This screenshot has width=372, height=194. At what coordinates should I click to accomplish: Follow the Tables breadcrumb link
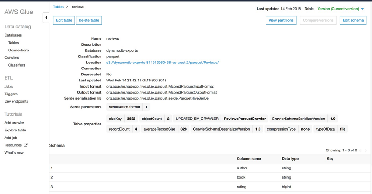(x=58, y=7)
